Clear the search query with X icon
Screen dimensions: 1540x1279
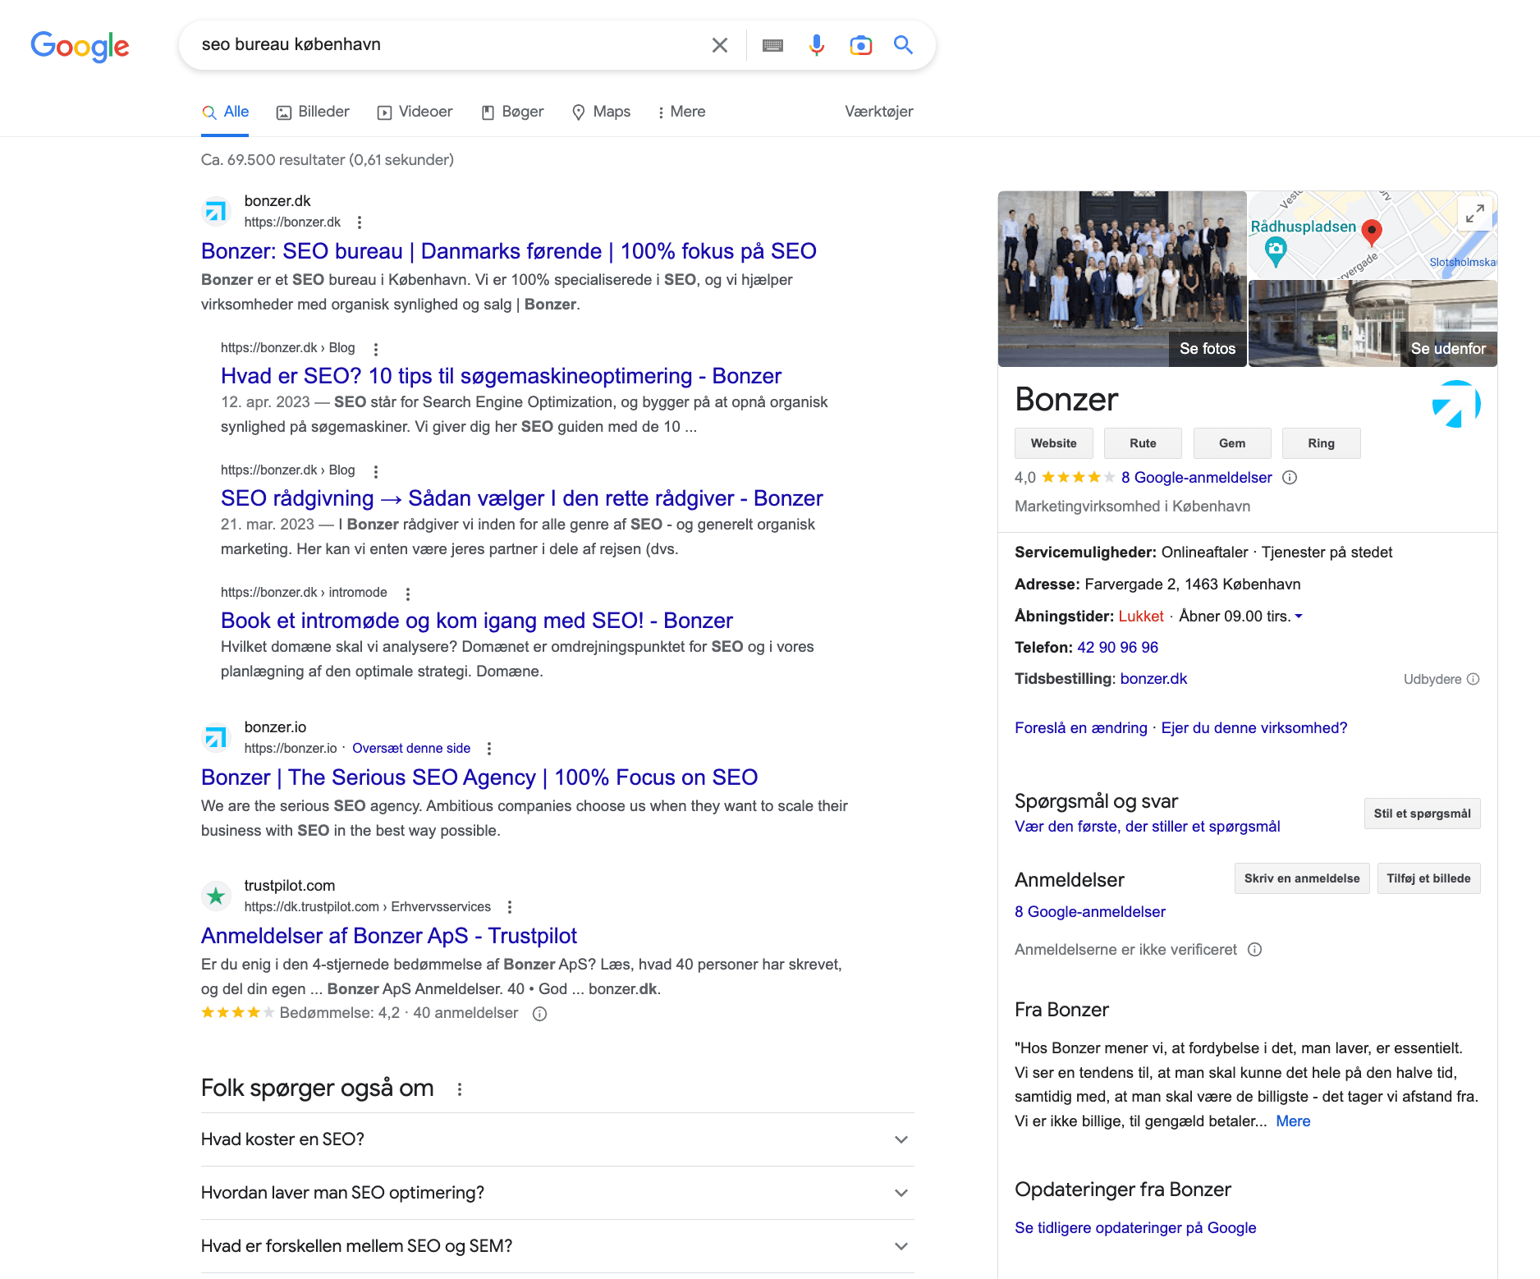coord(720,45)
